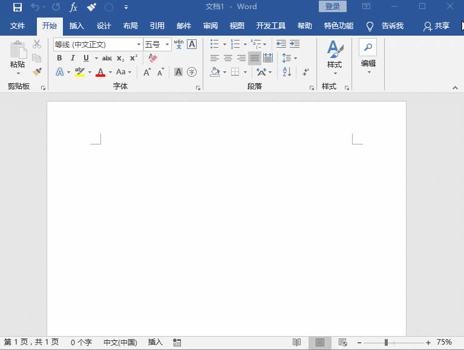Click the Enclosed Character 字 icon
Image resolution: width=464 pixels, height=350 pixels.
(x=192, y=72)
